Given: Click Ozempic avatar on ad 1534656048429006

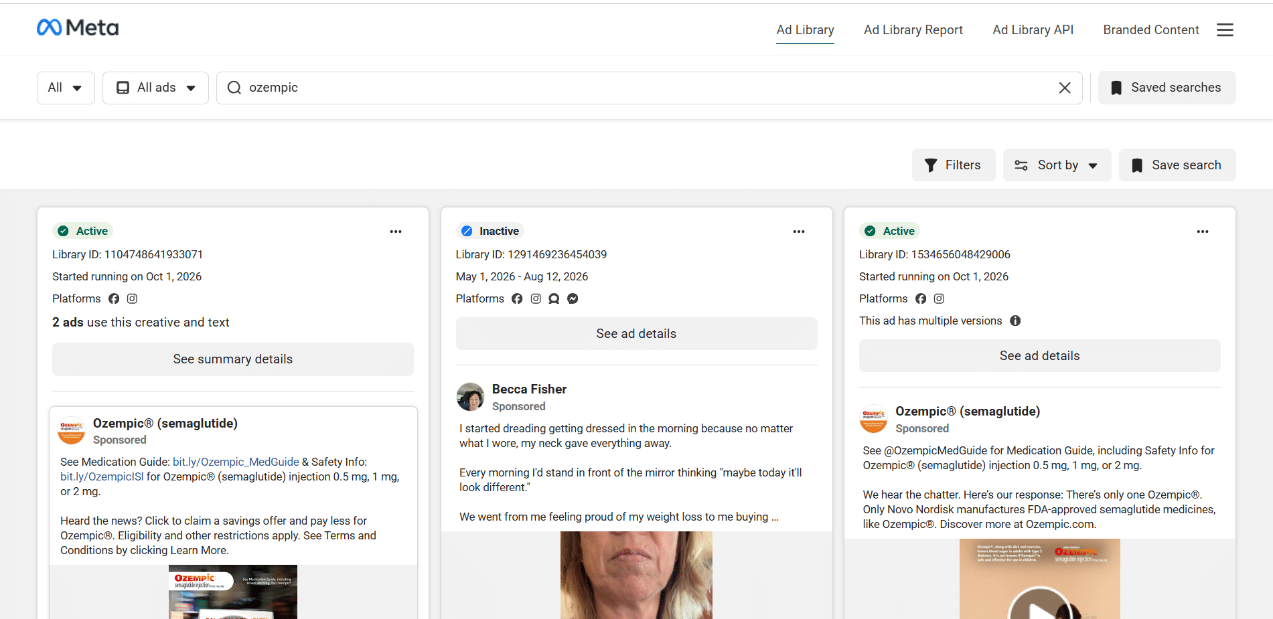Looking at the screenshot, I should [873, 419].
